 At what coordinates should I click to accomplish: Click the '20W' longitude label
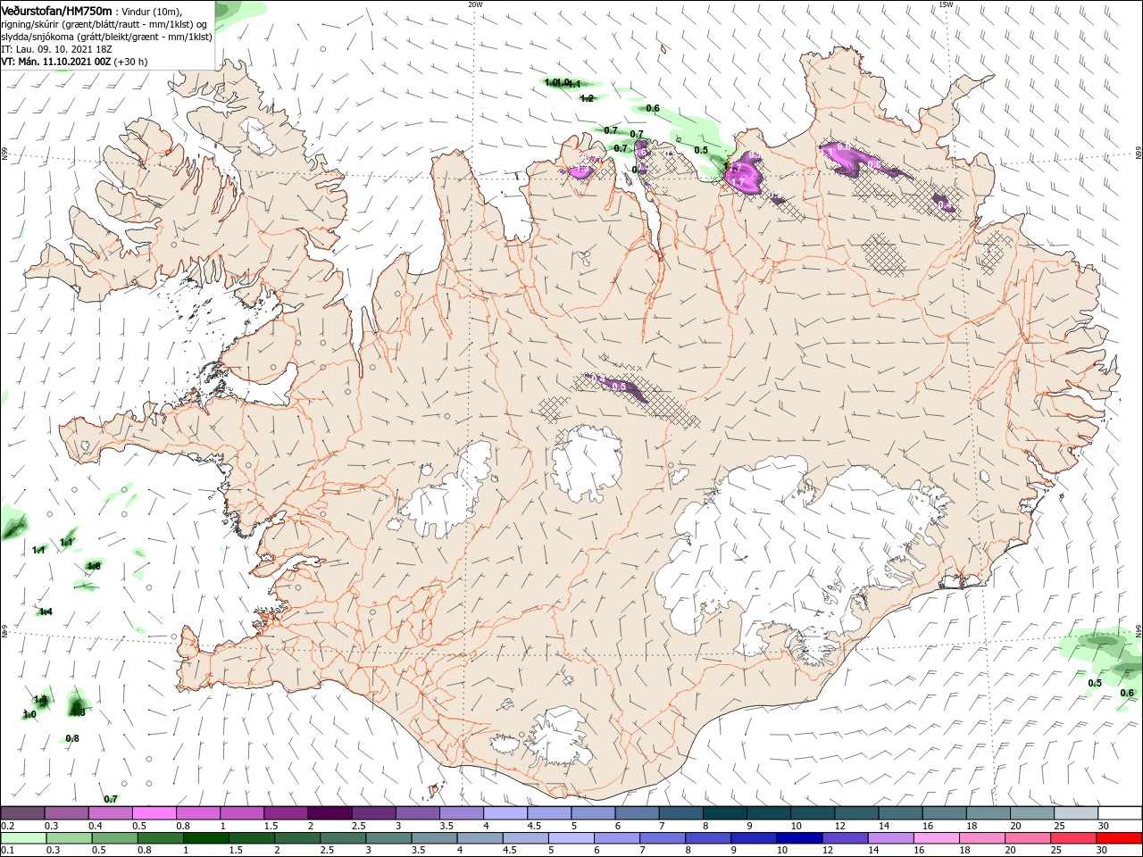coord(476,4)
